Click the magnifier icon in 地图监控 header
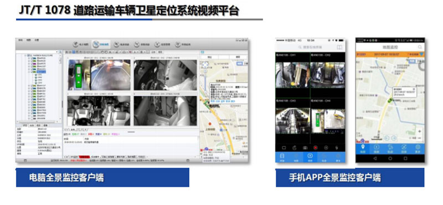The image size is (443, 205). [x=420, y=47]
